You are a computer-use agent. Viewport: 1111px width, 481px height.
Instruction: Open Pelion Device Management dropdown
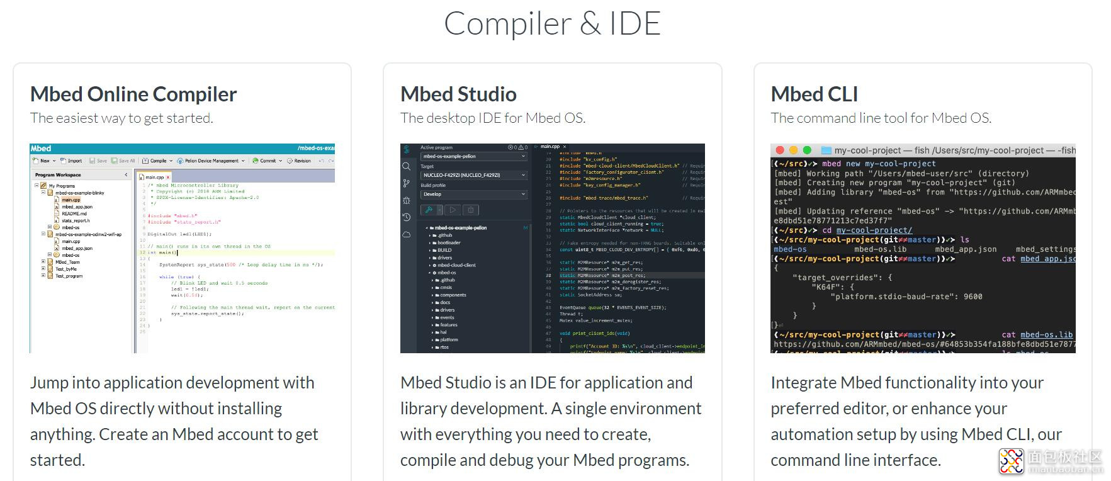click(210, 161)
